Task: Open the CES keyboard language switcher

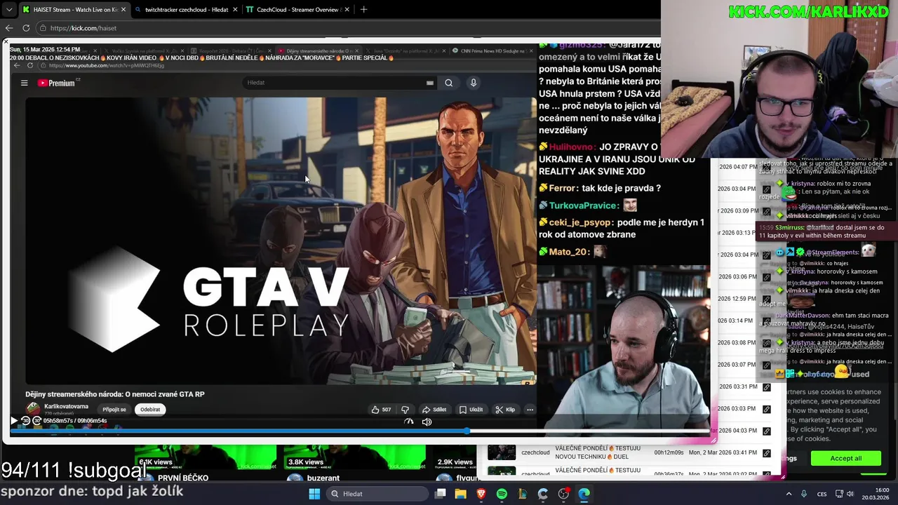Action: [822, 494]
